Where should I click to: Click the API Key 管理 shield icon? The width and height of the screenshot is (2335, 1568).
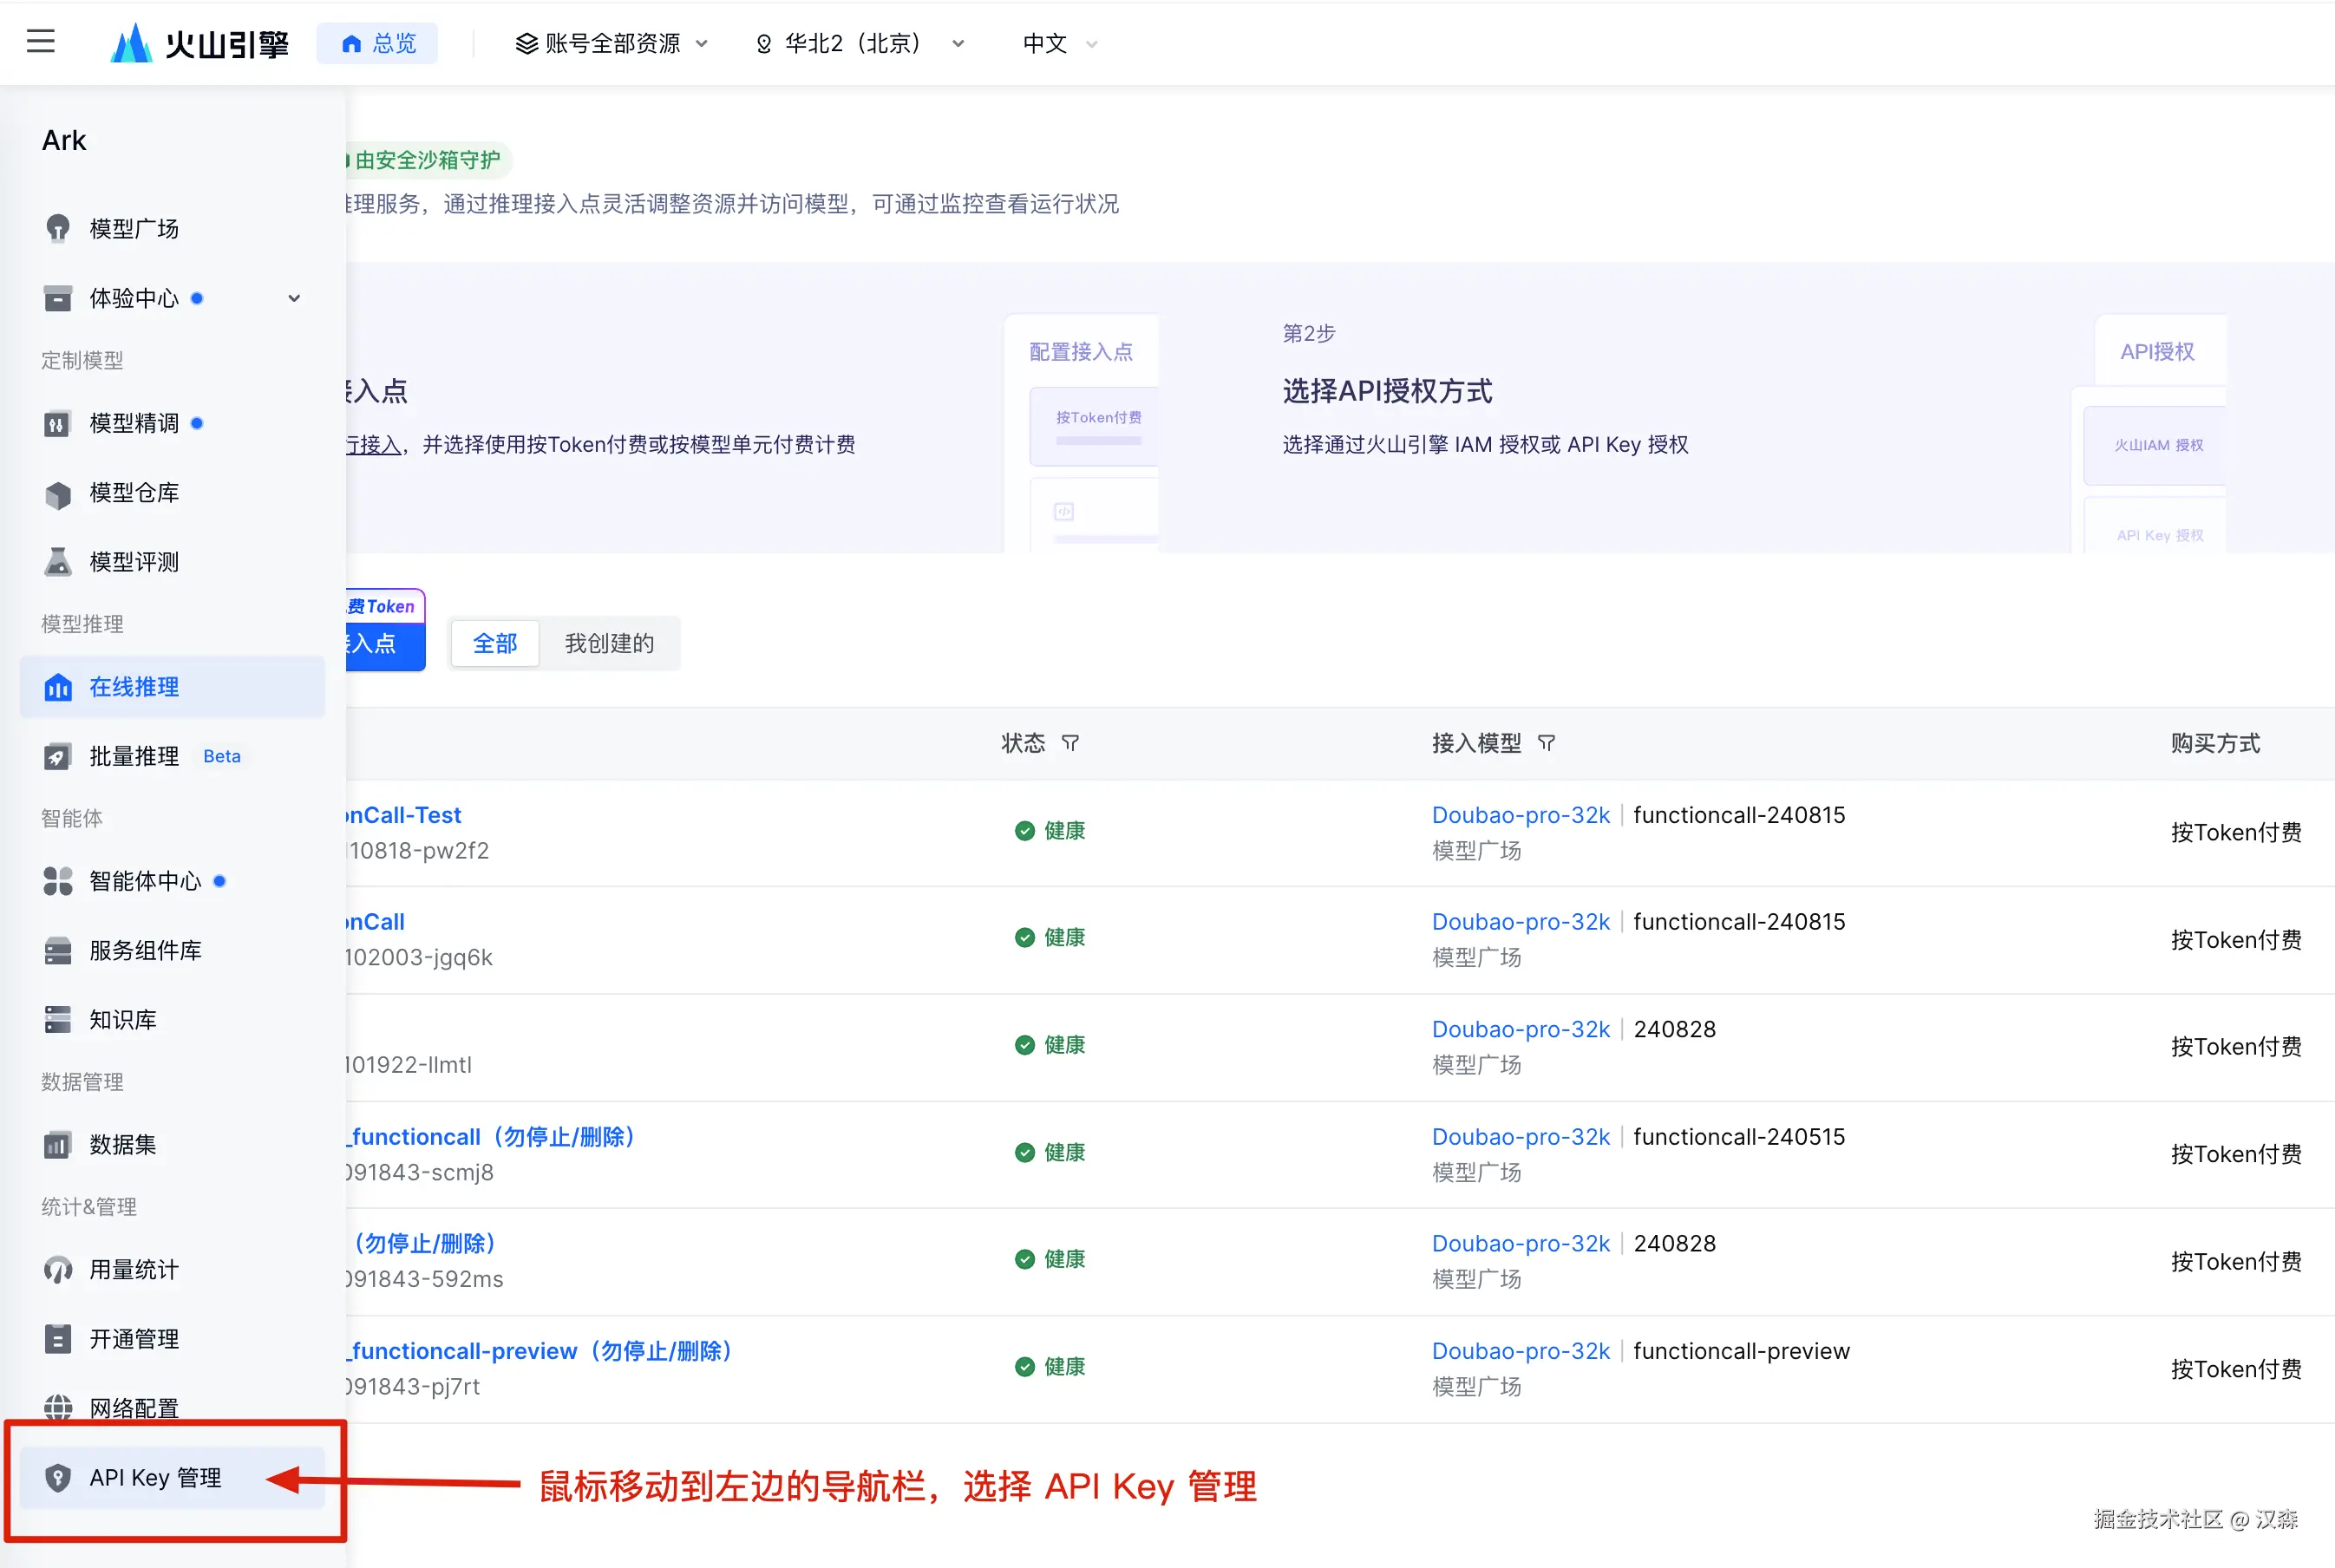click(x=58, y=1478)
